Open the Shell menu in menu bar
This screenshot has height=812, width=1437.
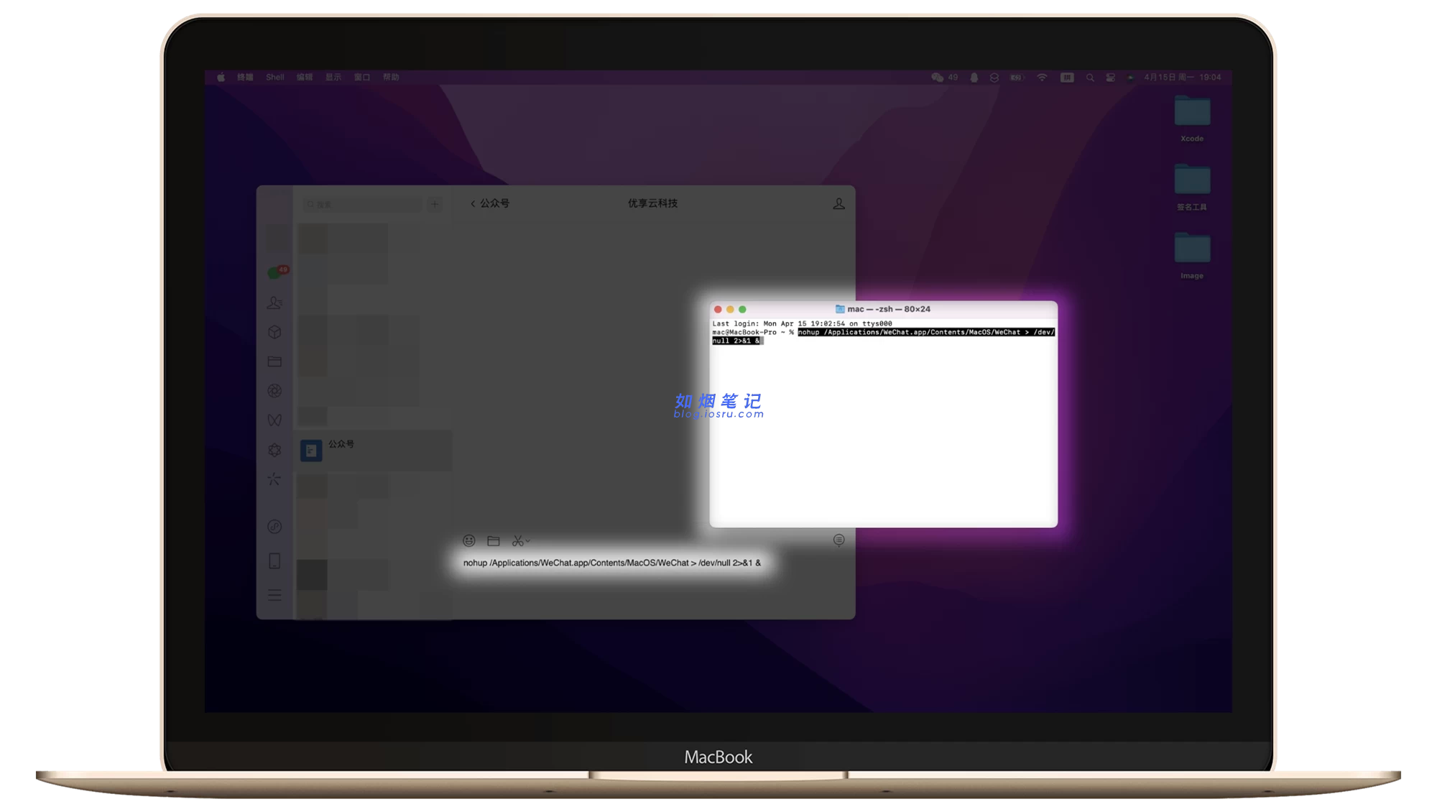coord(274,77)
